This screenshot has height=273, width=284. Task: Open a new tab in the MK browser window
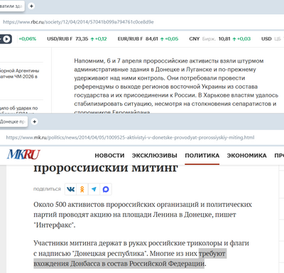click(x=35, y=122)
